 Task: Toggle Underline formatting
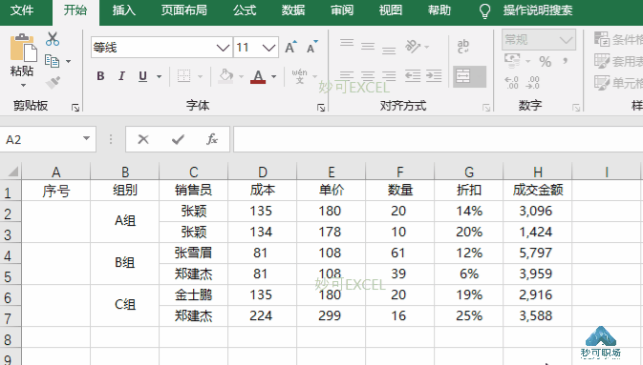142,76
